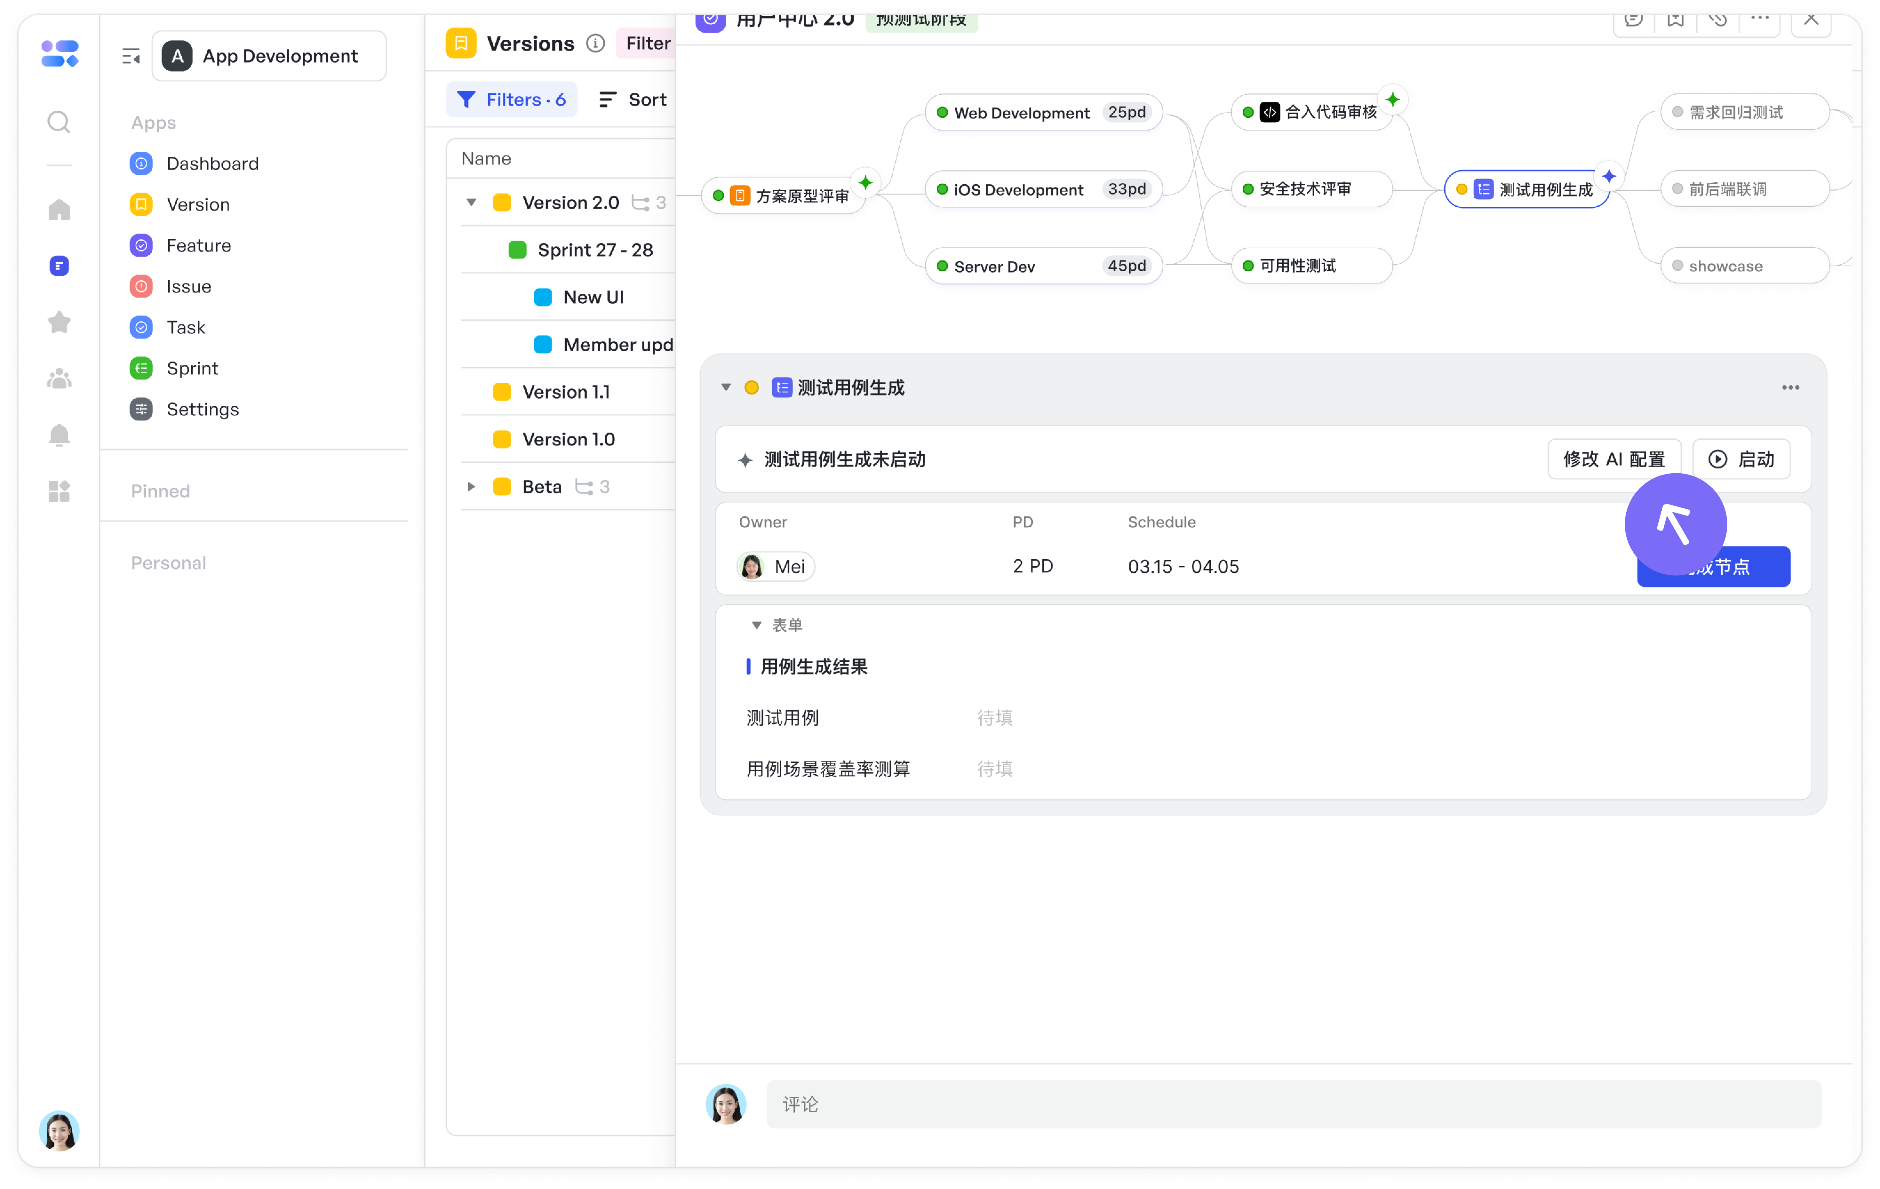Click the bookmark icon in the panel header
Viewport: 1880px width, 1189px height.
(x=1676, y=19)
